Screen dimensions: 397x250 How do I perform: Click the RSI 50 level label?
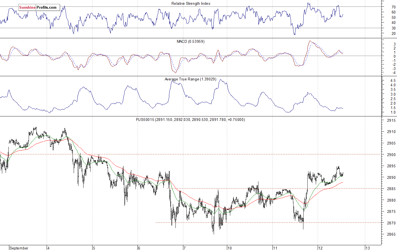point(394,17)
